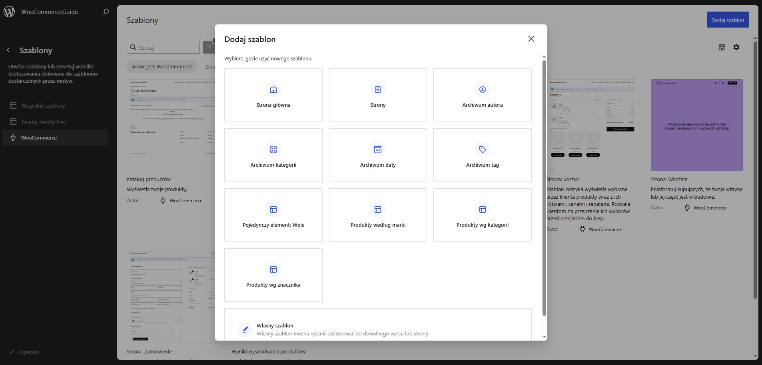
Task: Click the grid icon above Archiwum kategorii
Action: coord(273,150)
